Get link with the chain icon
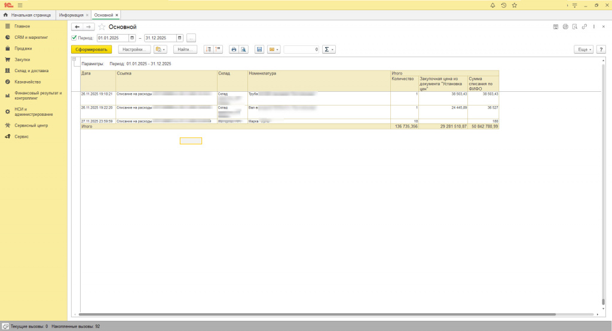Image resolution: width=612 pixels, height=331 pixels. (585, 27)
